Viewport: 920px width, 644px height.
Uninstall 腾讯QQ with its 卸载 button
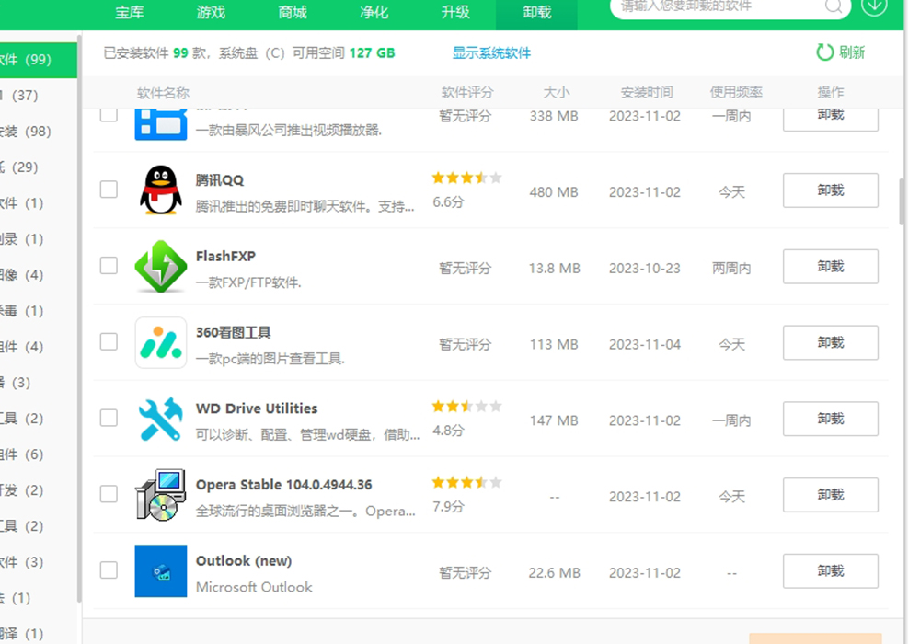click(830, 190)
